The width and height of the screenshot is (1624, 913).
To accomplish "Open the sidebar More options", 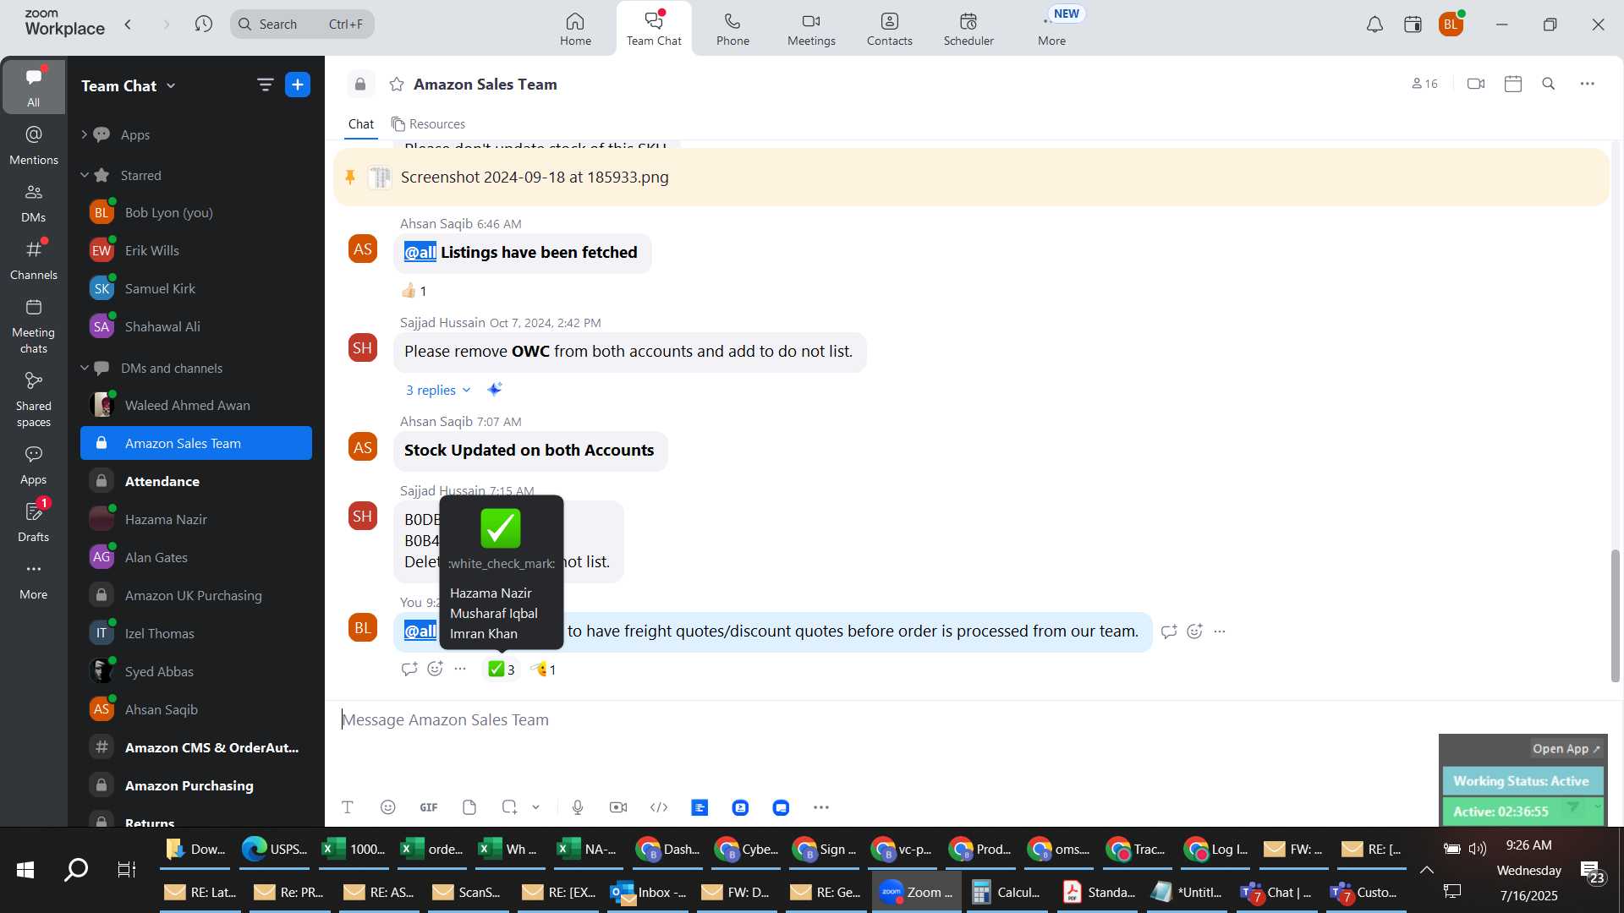I will coord(34,580).
